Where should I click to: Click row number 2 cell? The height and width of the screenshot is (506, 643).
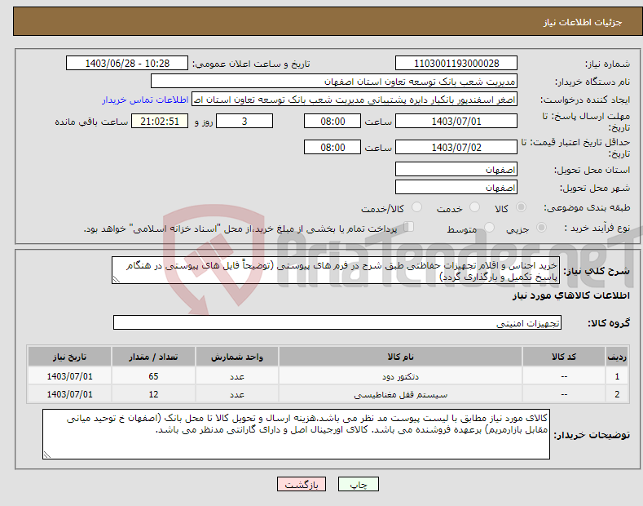(617, 394)
